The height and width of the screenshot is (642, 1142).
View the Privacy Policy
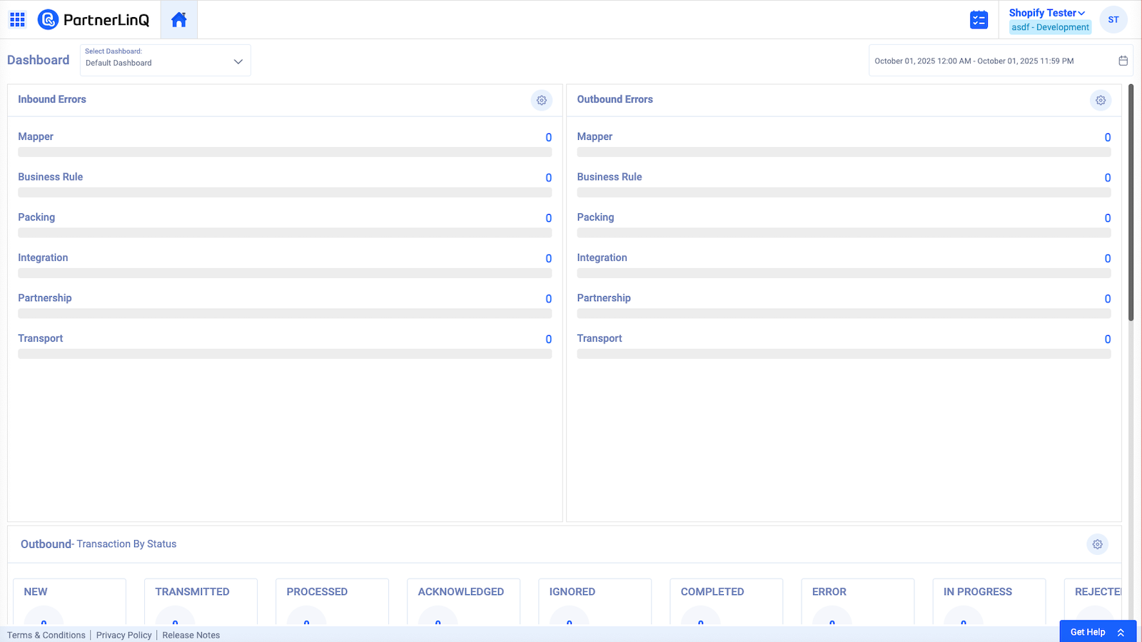pos(123,635)
